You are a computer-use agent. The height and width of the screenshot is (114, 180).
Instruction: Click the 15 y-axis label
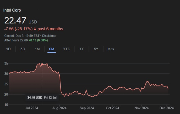coord(6,105)
